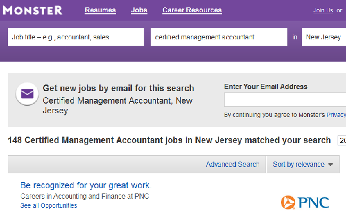Click the Join Us link
This screenshot has height=211, width=346.
(323, 10)
